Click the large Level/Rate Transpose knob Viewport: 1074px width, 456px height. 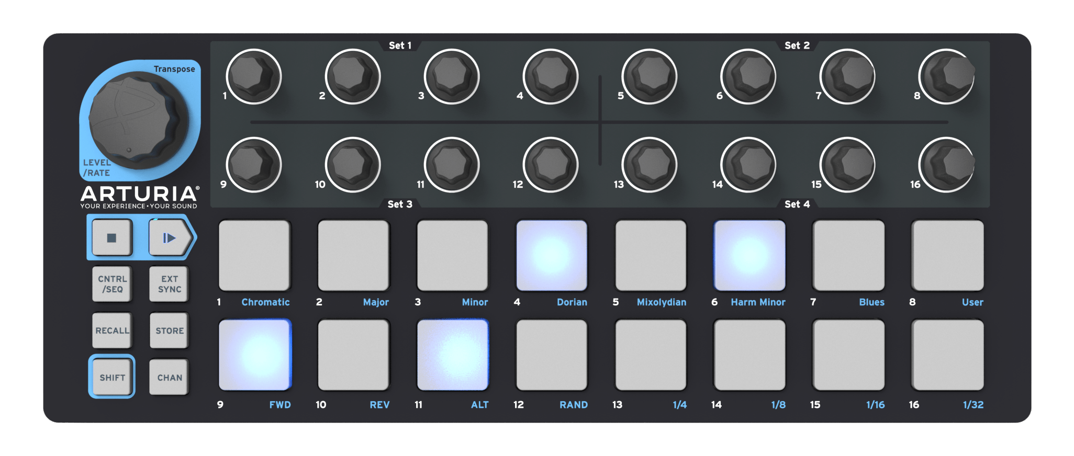[138, 120]
